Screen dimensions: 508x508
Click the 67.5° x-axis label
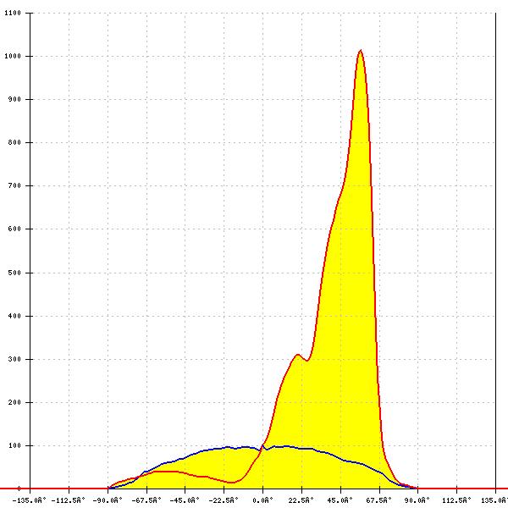(379, 500)
